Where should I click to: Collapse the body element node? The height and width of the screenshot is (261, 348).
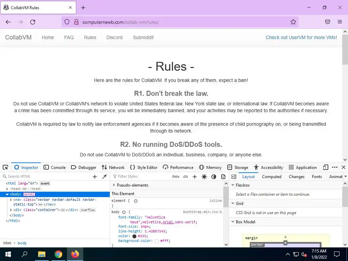tap(7, 194)
